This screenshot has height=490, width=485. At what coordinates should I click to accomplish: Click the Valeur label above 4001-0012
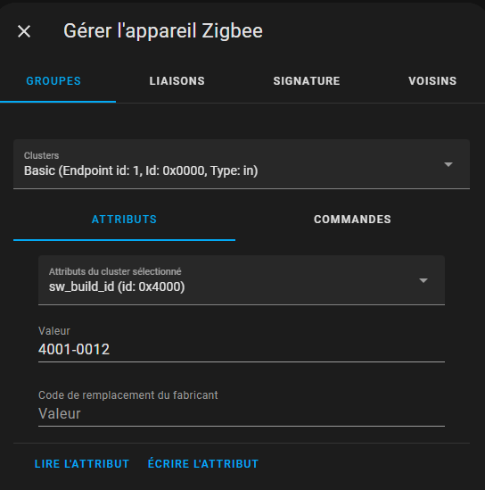pos(54,331)
